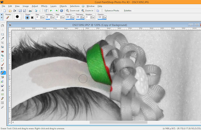Click the Resize toolbar icon

pos(46,11)
